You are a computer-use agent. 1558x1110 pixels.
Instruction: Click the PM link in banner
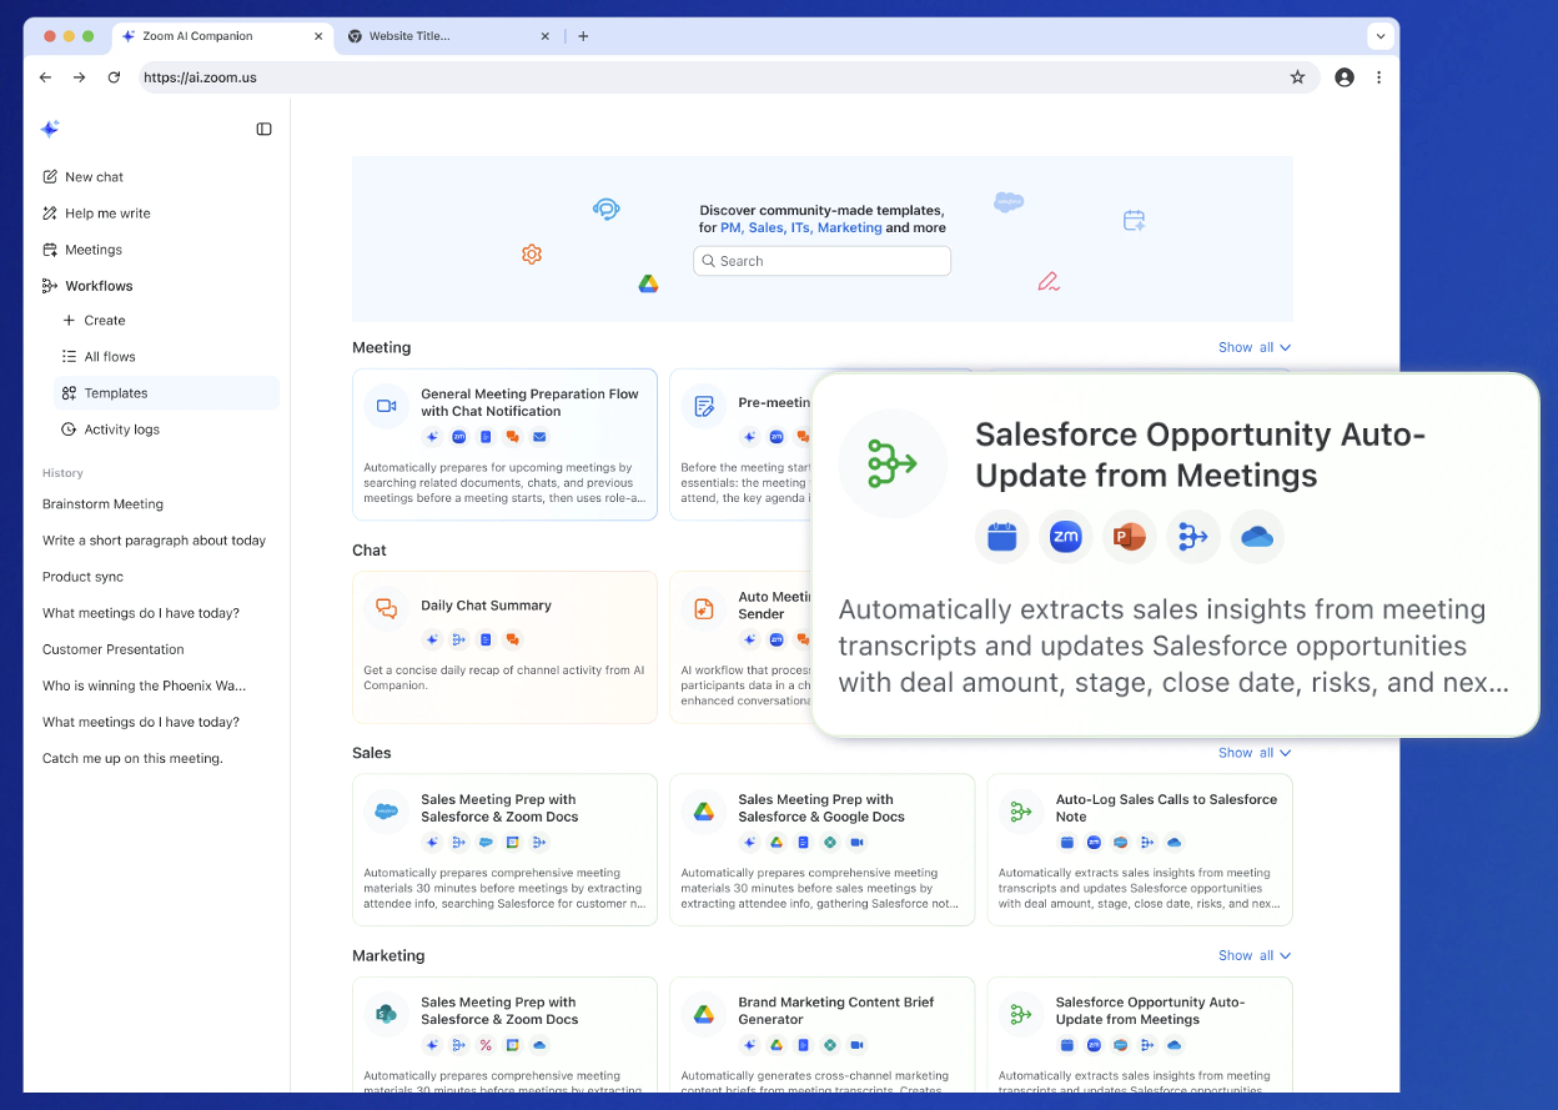click(x=730, y=228)
